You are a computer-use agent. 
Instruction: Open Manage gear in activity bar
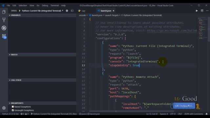(x=4, y=108)
